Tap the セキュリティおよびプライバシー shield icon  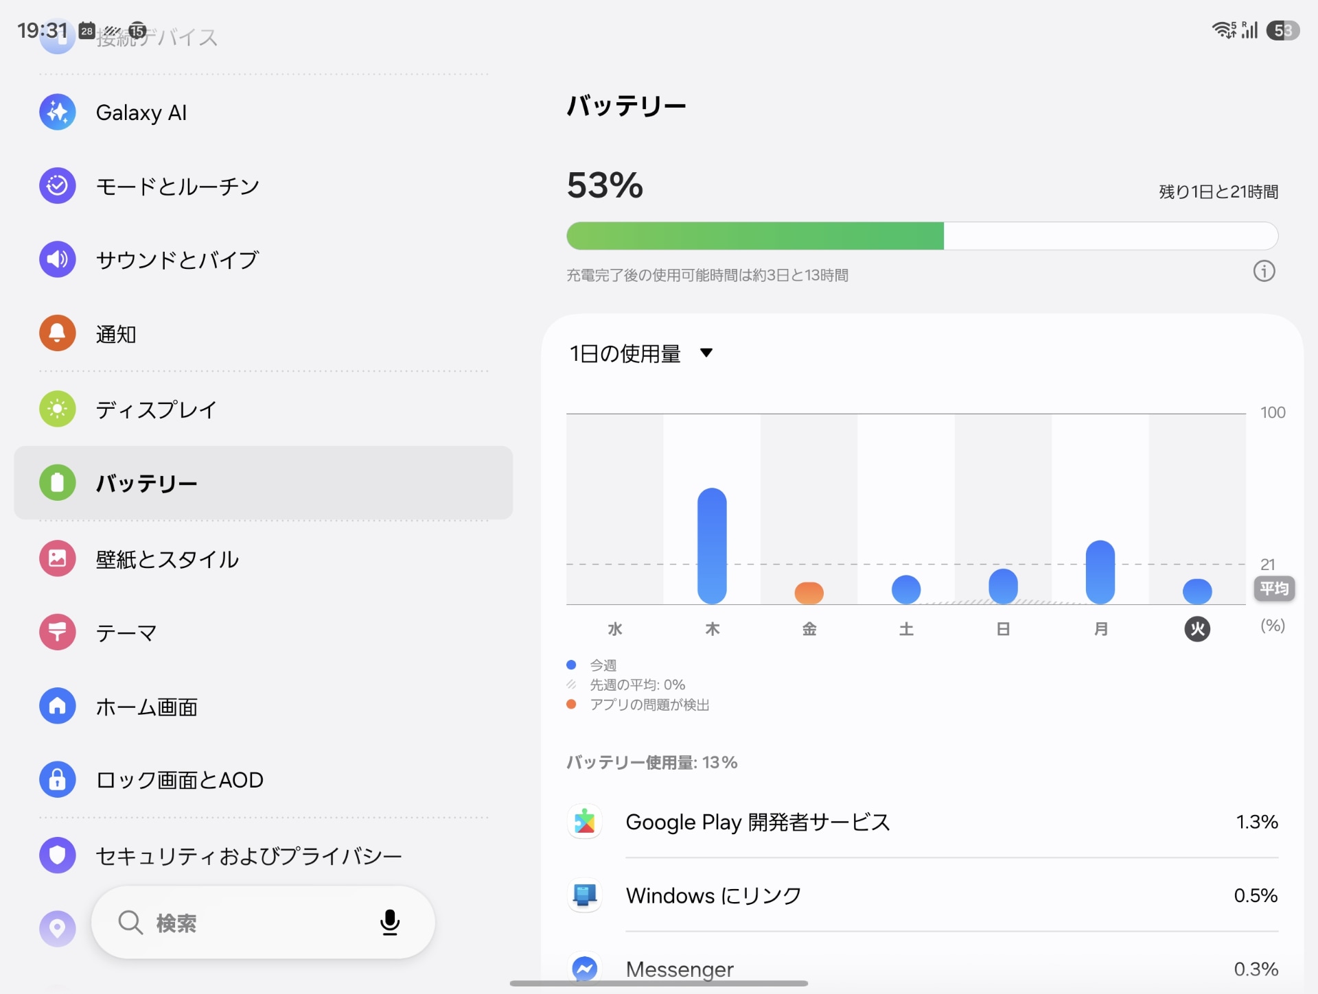[x=58, y=855]
